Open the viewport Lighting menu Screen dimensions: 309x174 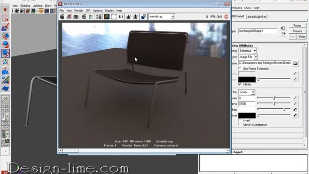(x=38, y=5)
